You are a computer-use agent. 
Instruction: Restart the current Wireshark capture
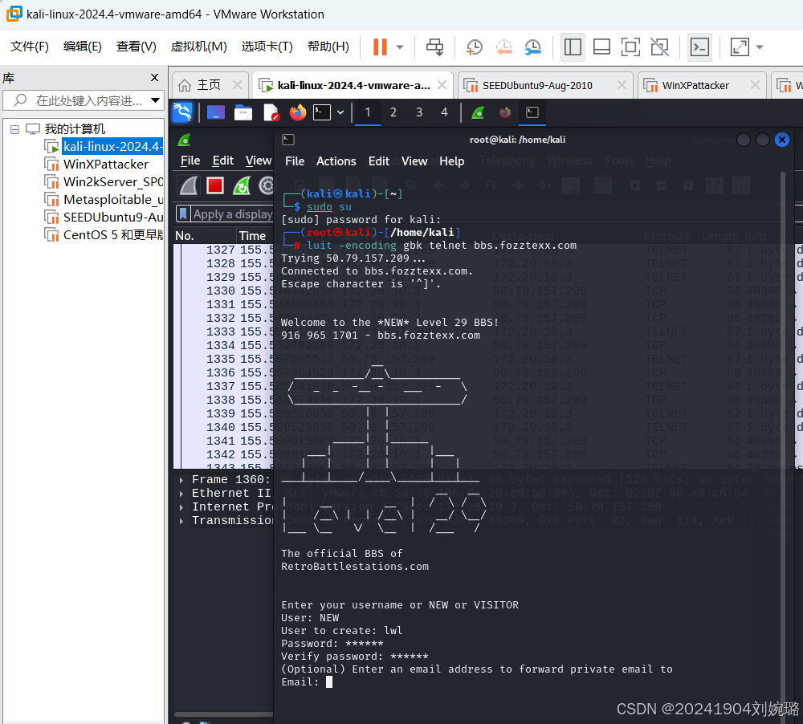click(241, 185)
